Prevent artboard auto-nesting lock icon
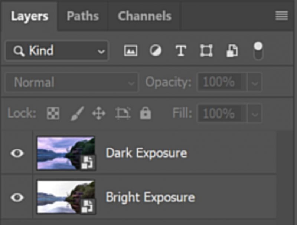 [x=122, y=113]
